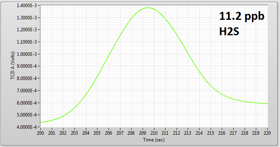Click the H2S label on the graph
Image resolution: width=280 pixels, height=147 pixels.
click(x=229, y=32)
